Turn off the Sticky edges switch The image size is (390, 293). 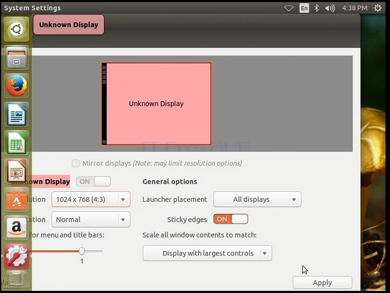tap(231, 219)
